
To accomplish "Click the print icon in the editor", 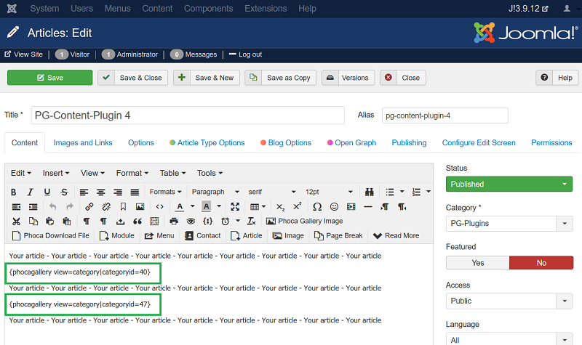I will 174,221.
